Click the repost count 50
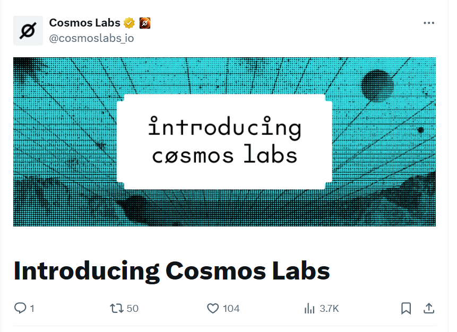Viewport: 457px width, 332px height. (133, 309)
